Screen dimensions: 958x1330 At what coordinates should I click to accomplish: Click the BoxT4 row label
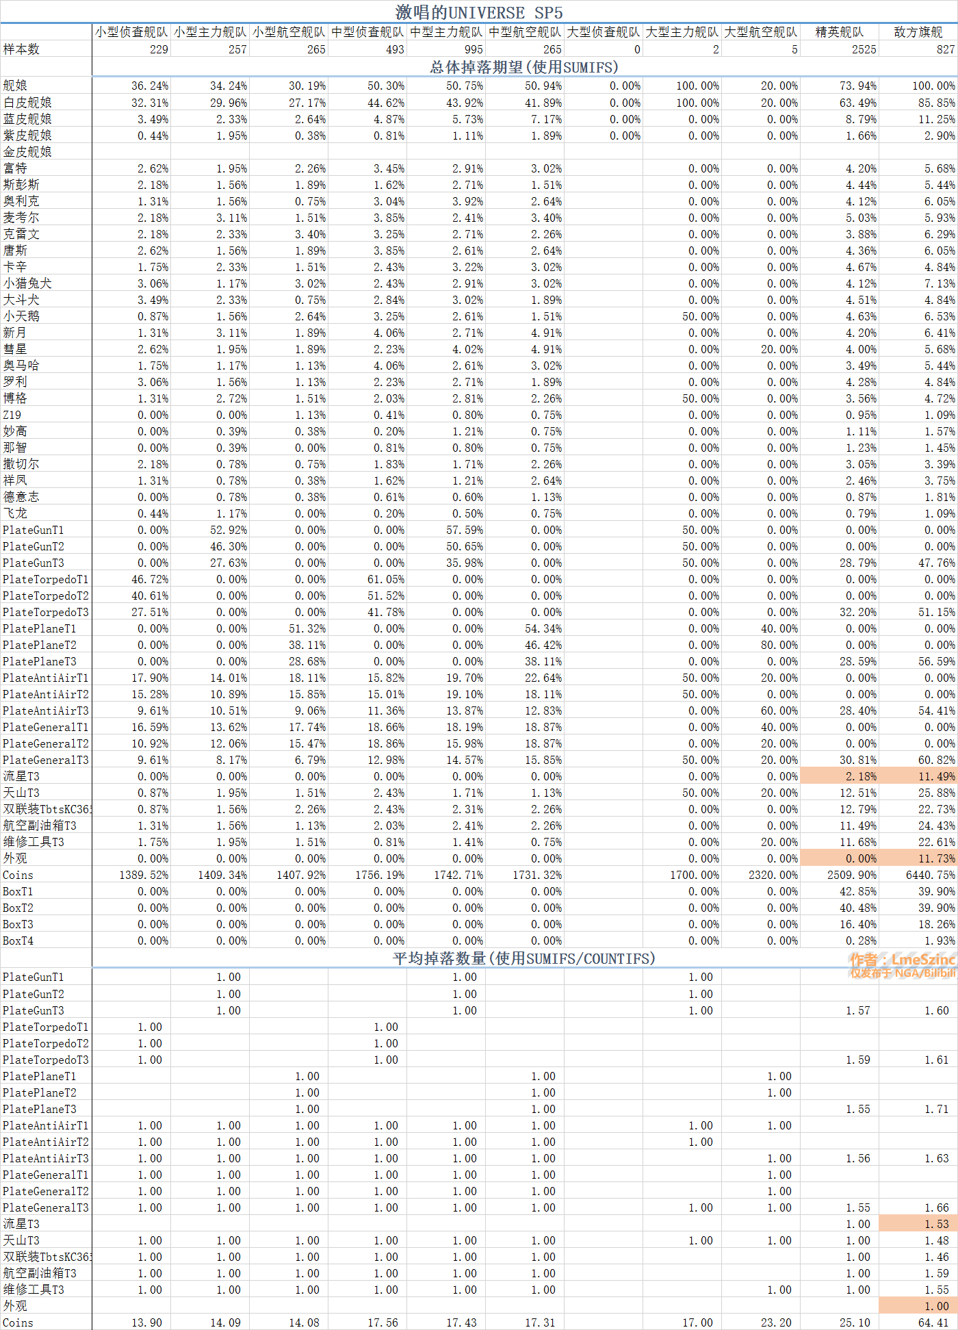point(18,941)
